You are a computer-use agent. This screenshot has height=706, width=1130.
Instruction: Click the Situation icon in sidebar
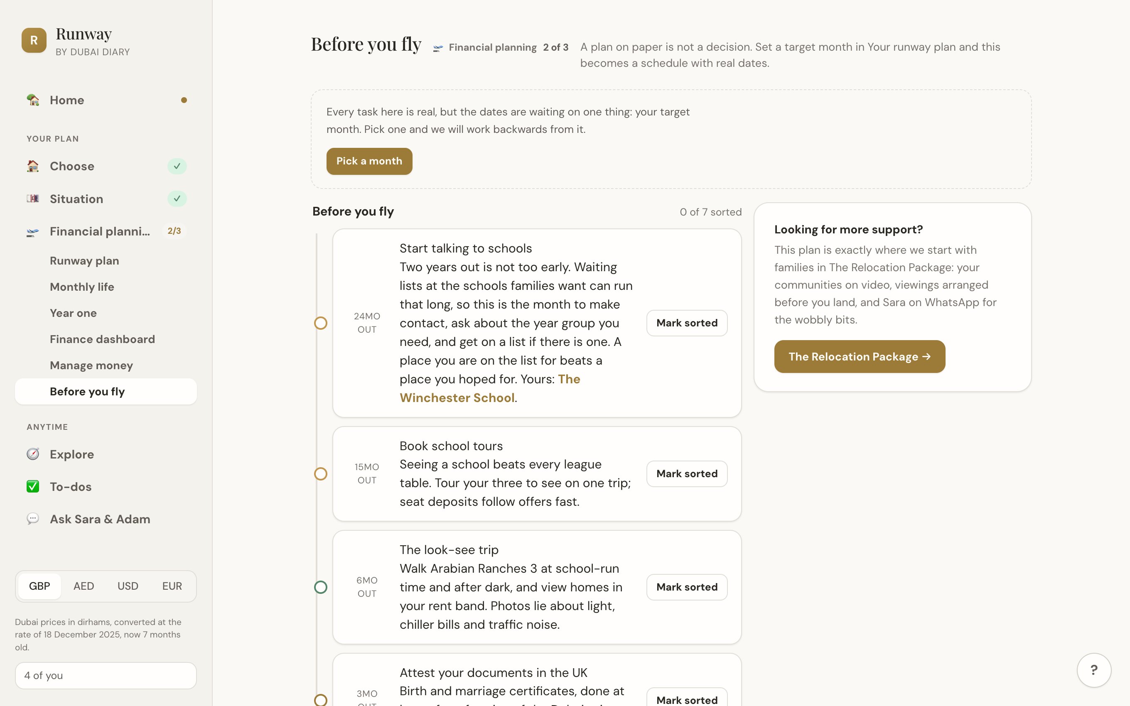(x=33, y=199)
